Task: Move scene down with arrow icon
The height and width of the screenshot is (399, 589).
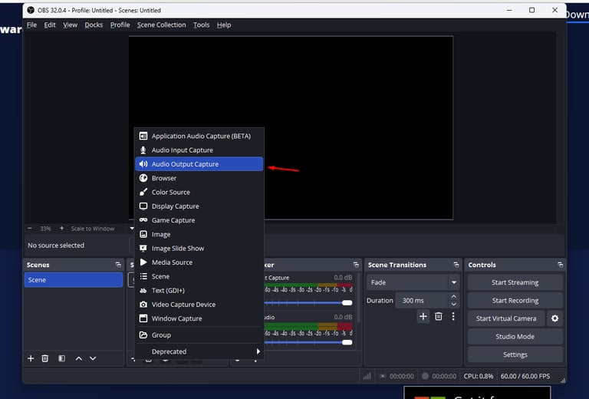Action: [x=93, y=358]
